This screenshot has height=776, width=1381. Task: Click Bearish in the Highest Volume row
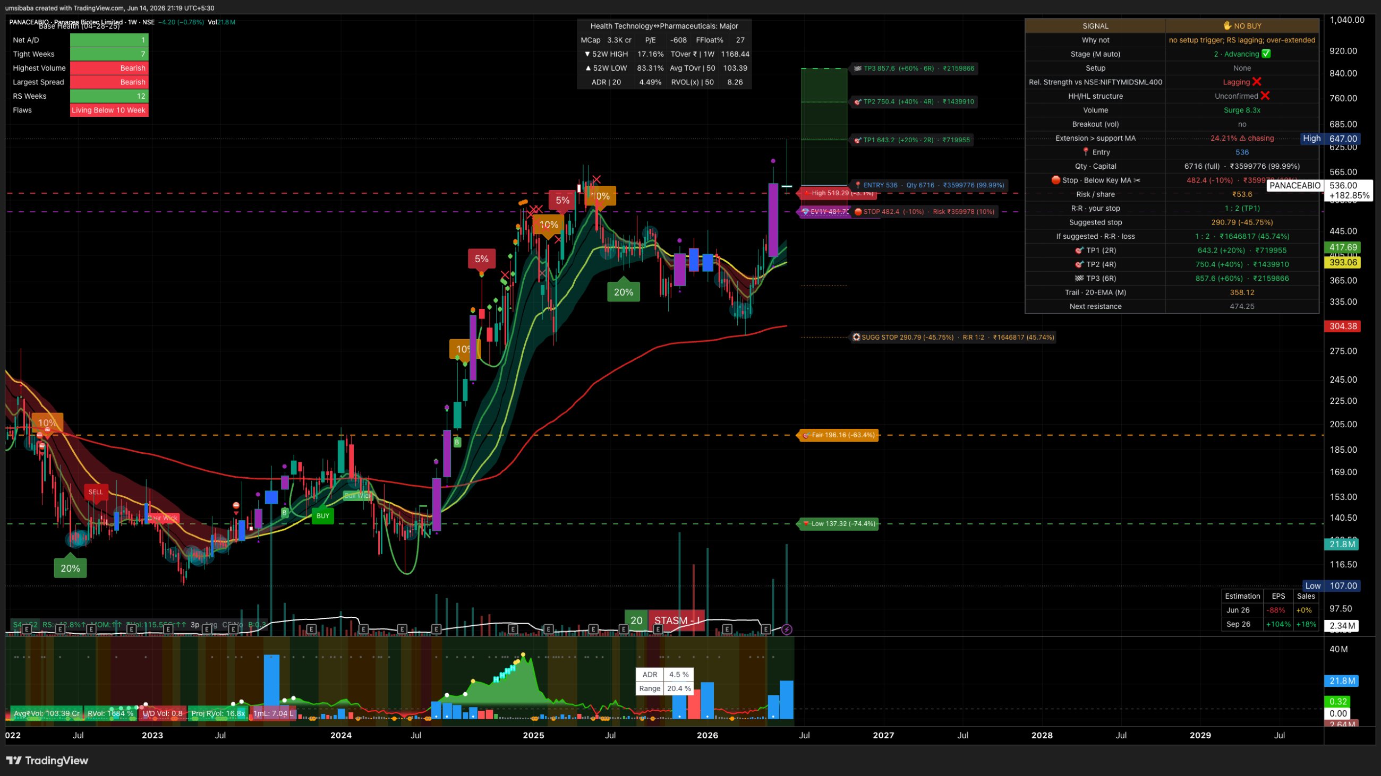click(x=109, y=68)
